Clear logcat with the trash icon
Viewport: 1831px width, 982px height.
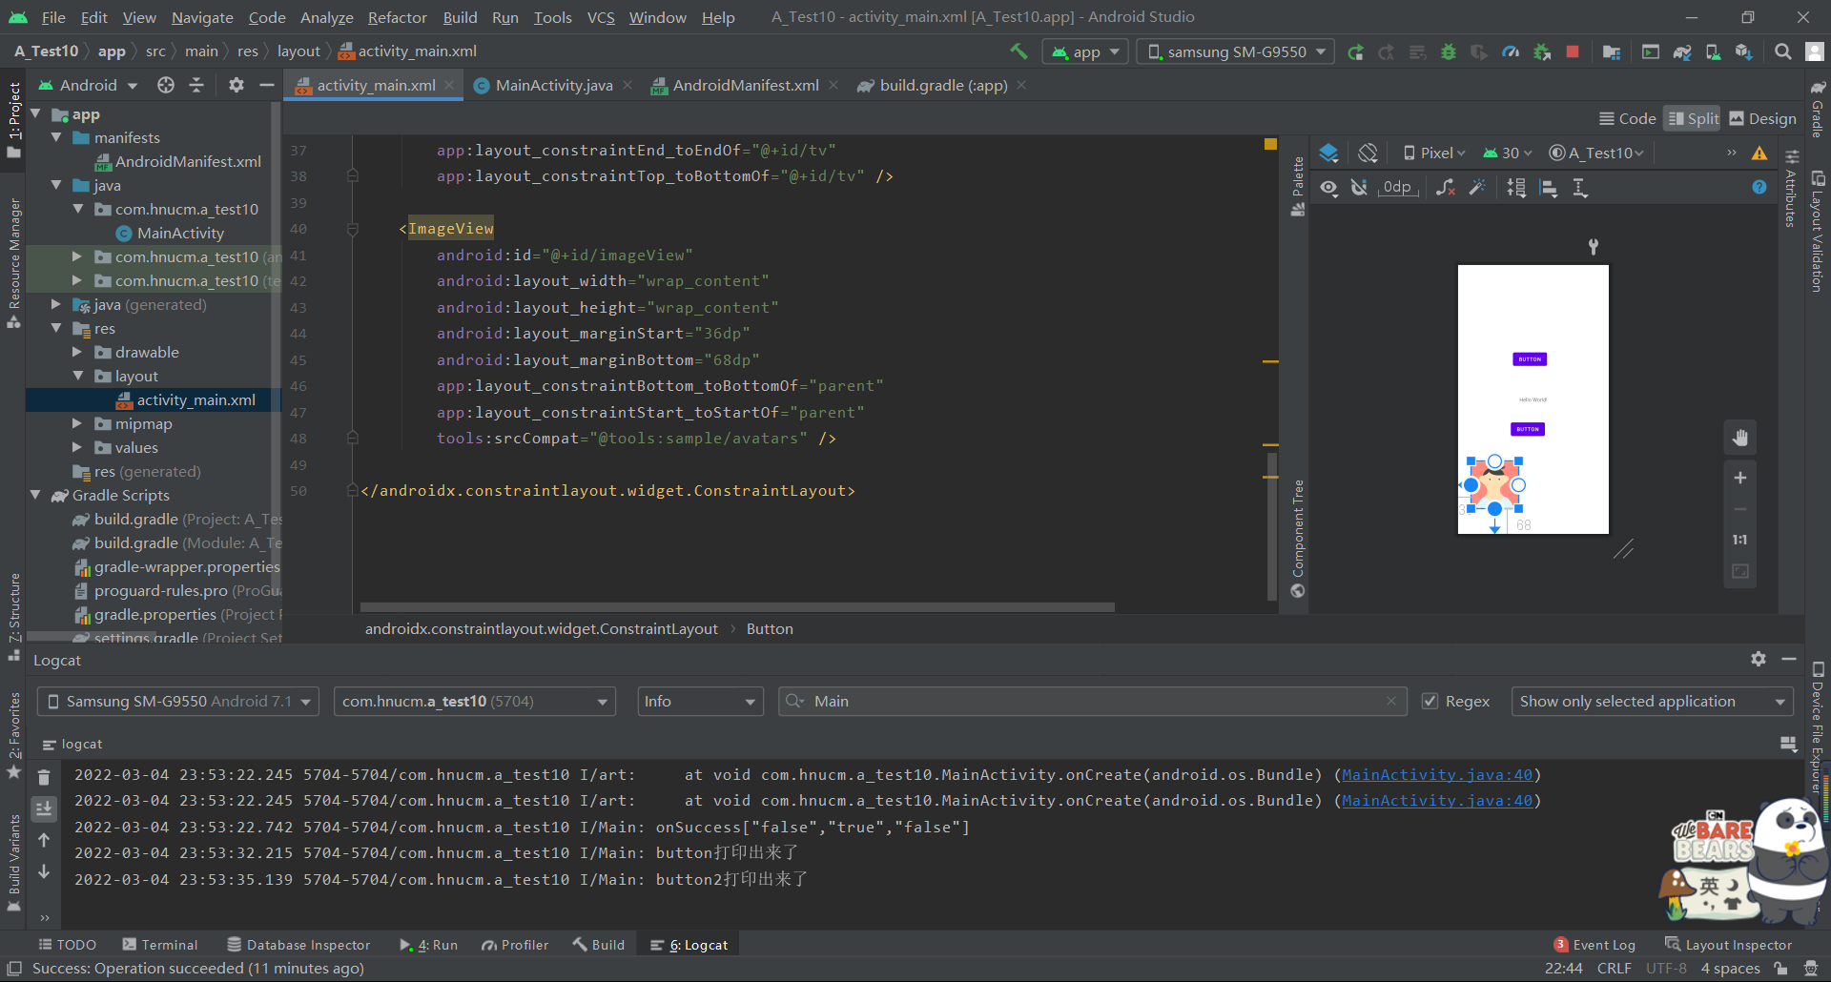[x=44, y=777]
